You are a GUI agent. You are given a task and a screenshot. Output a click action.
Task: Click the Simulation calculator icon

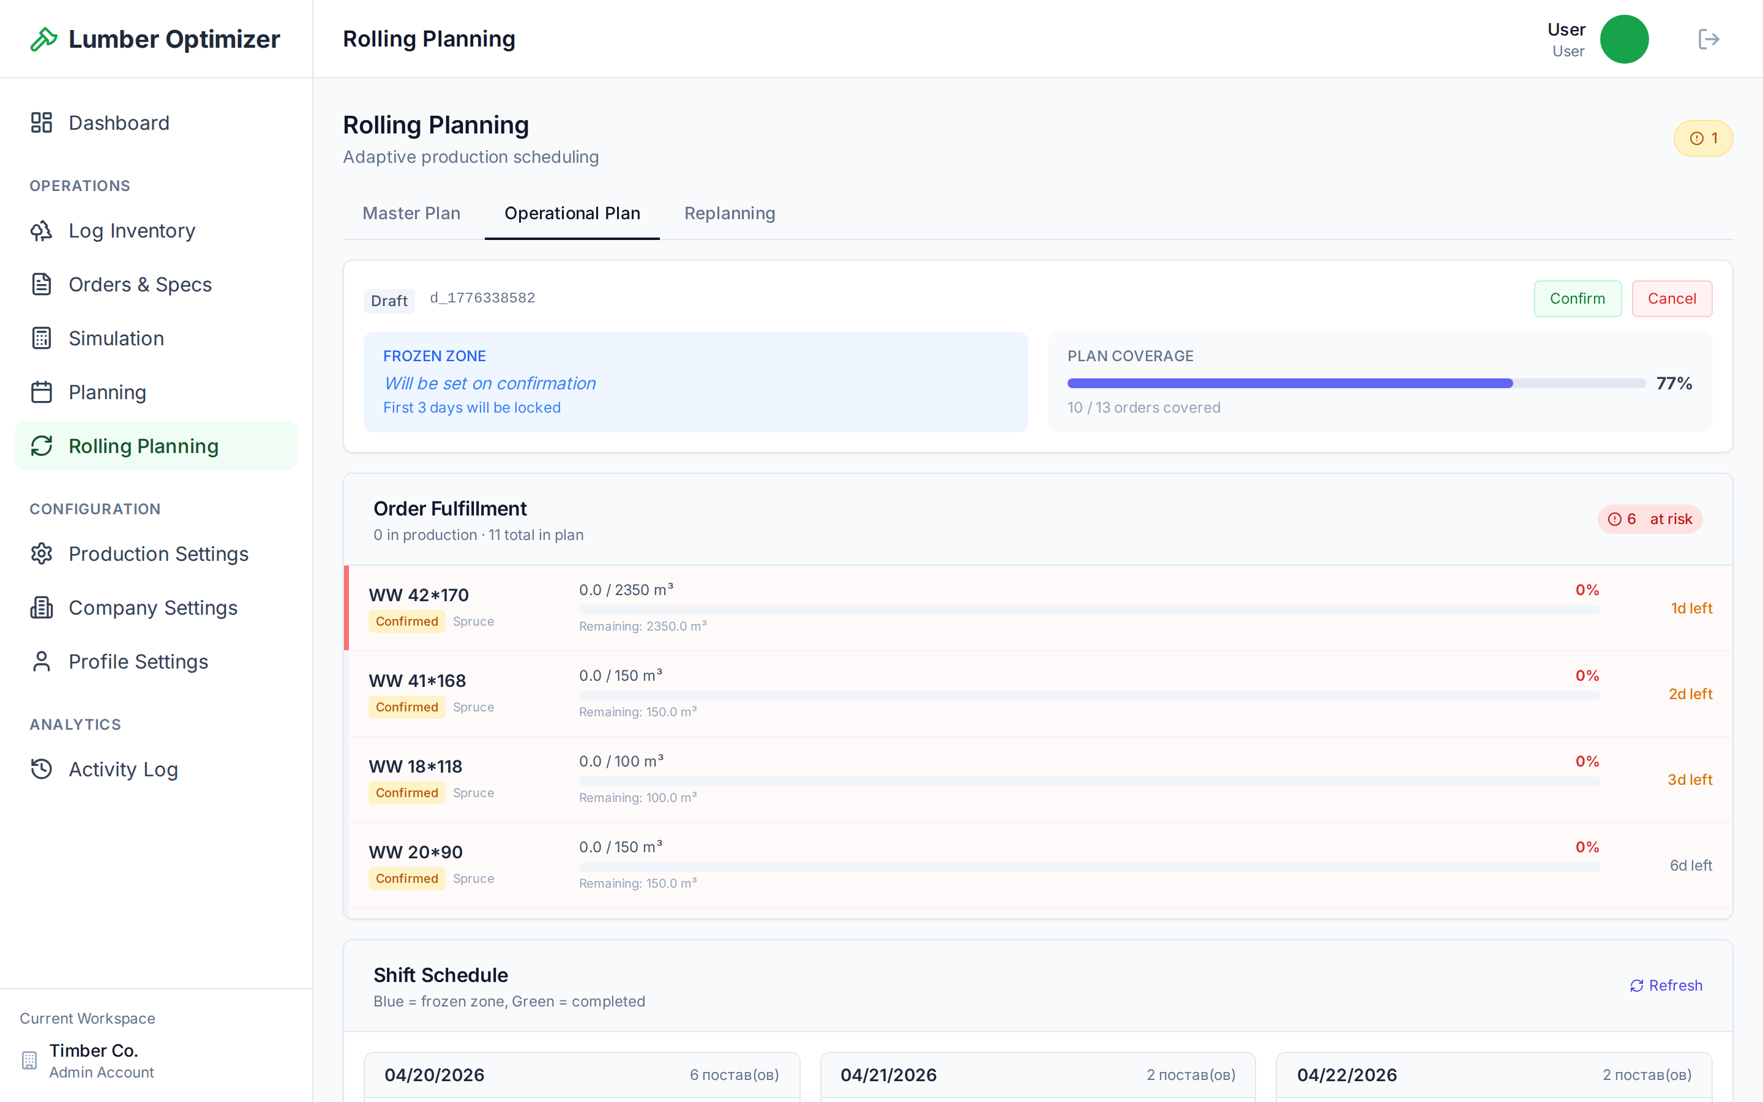point(42,338)
